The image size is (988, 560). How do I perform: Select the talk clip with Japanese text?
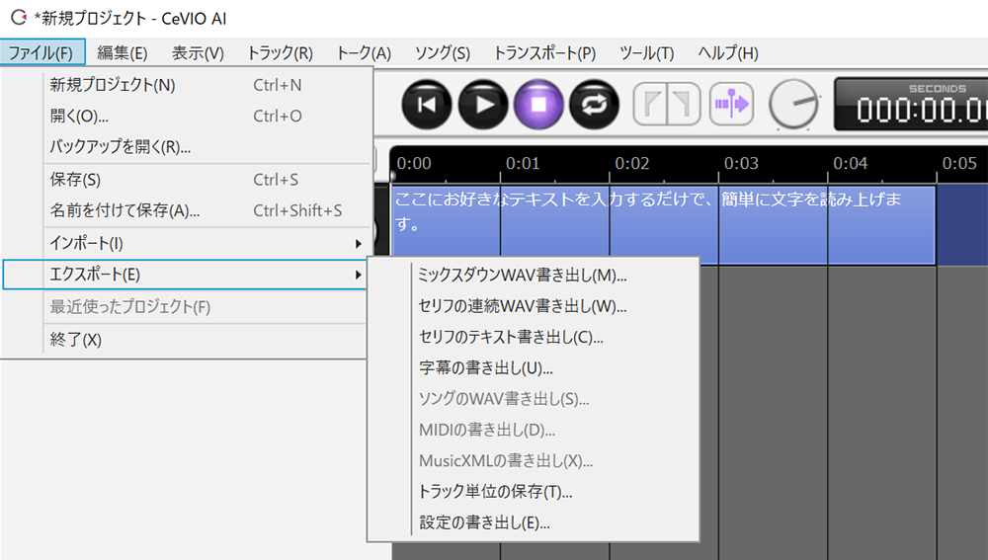point(664,225)
